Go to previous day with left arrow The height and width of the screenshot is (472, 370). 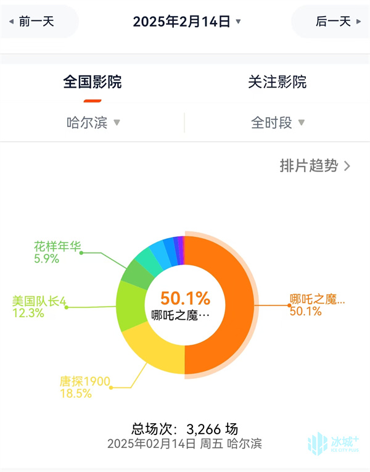point(12,22)
